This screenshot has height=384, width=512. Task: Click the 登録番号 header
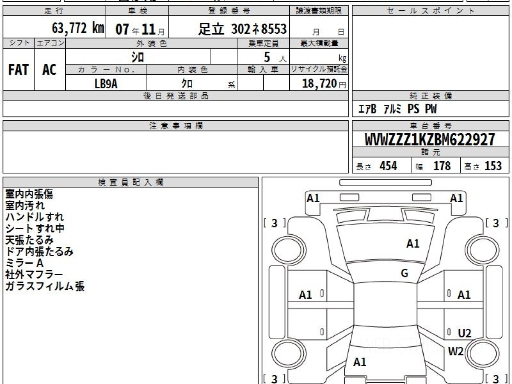pyautogui.click(x=230, y=11)
